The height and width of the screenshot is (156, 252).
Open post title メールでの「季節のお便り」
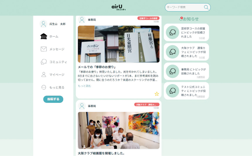(97, 67)
